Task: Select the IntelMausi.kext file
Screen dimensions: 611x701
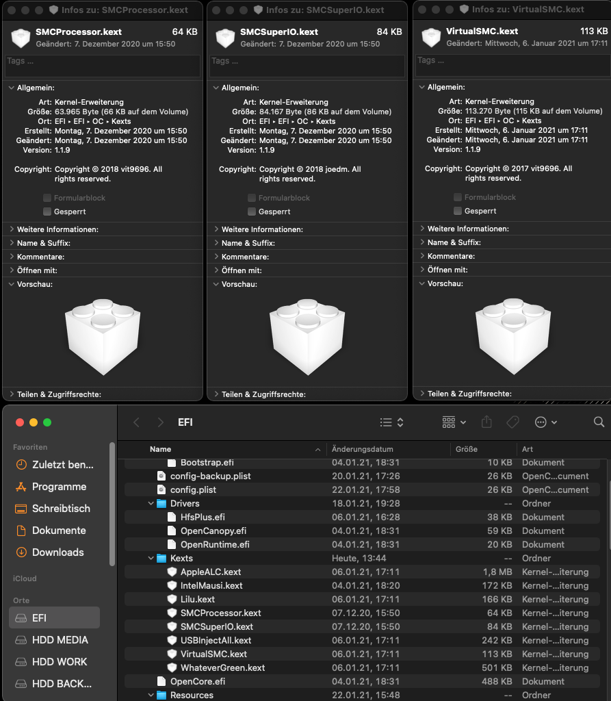Action: pyautogui.click(x=362, y=586)
